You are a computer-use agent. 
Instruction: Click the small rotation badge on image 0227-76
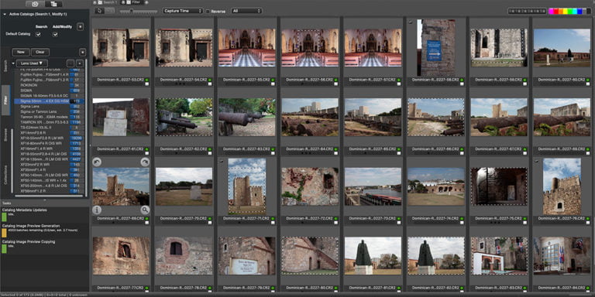point(537,161)
